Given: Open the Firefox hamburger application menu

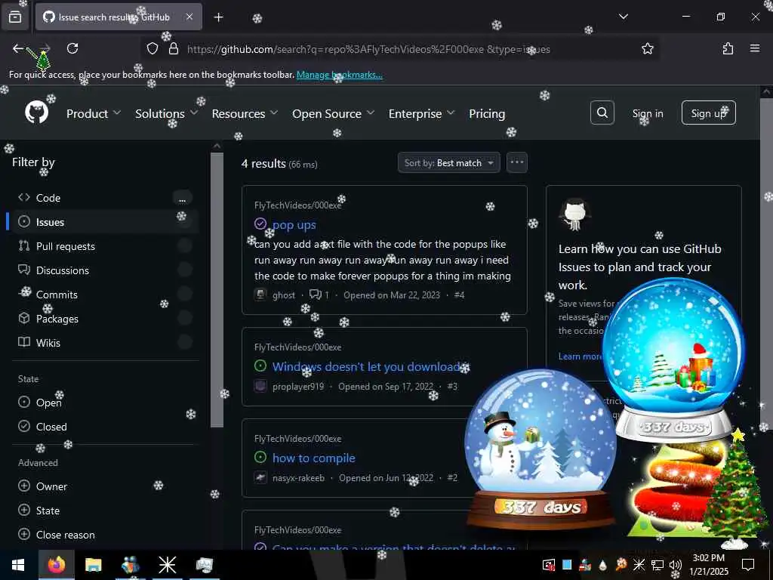Looking at the screenshot, I should click(755, 48).
